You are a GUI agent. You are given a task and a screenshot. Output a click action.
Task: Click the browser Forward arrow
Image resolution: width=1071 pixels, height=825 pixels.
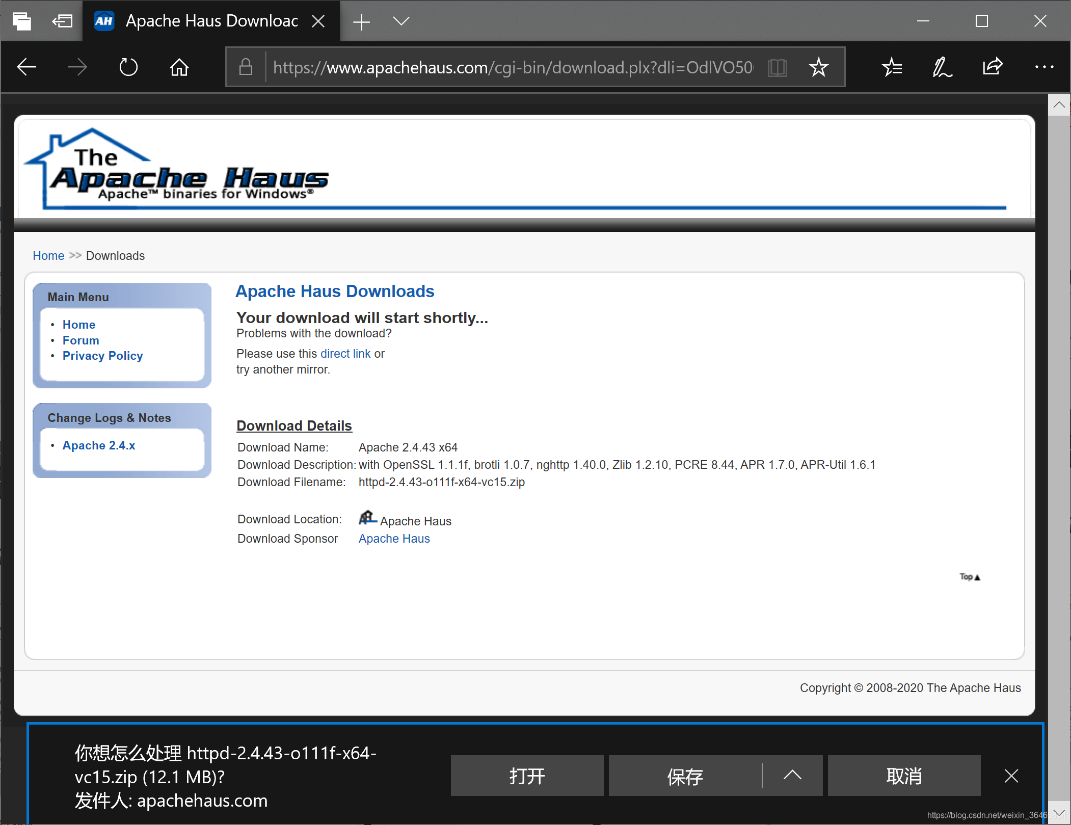click(x=77, y=67)
